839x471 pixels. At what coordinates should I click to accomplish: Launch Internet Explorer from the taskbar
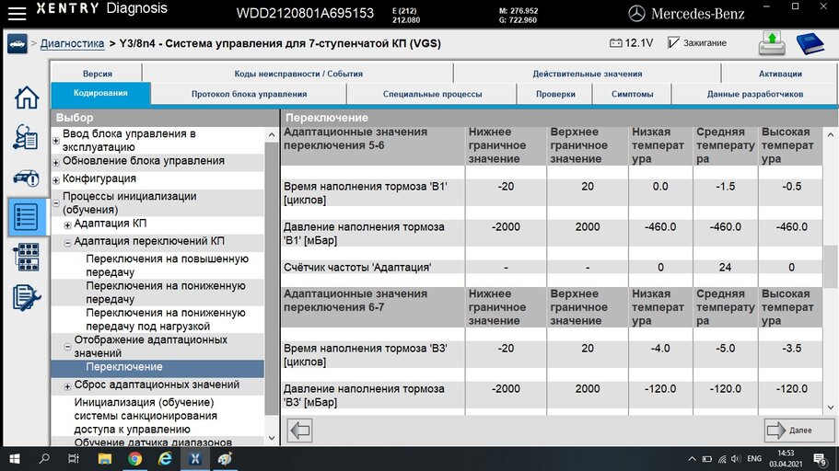[165, 459]
